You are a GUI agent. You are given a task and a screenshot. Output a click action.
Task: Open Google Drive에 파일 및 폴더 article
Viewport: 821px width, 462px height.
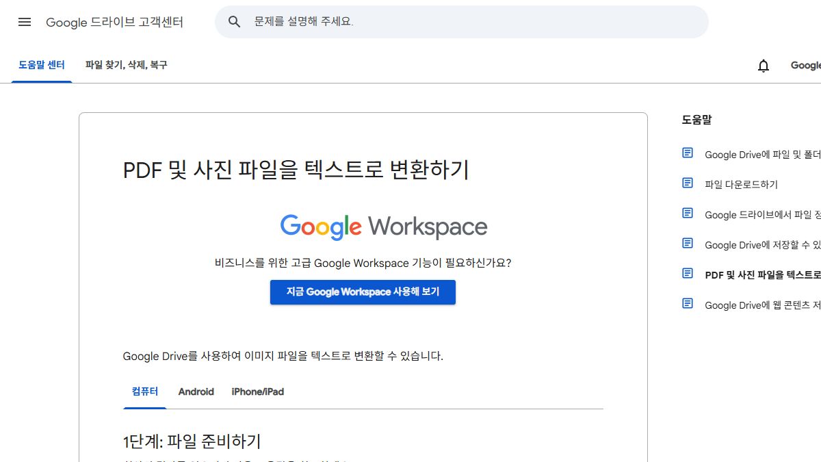[x=763, y=155]
